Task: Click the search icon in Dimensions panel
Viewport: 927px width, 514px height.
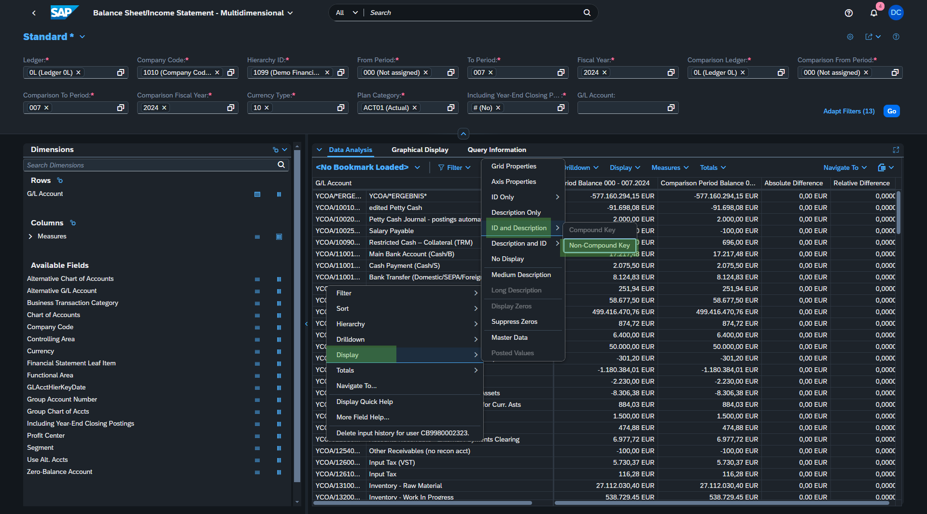Action: (x=281, y=165)
